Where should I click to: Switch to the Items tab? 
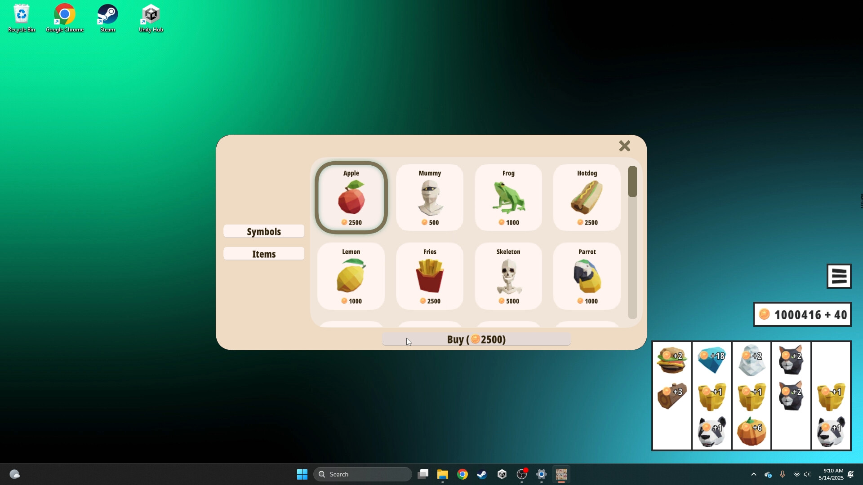pos(264,253)
